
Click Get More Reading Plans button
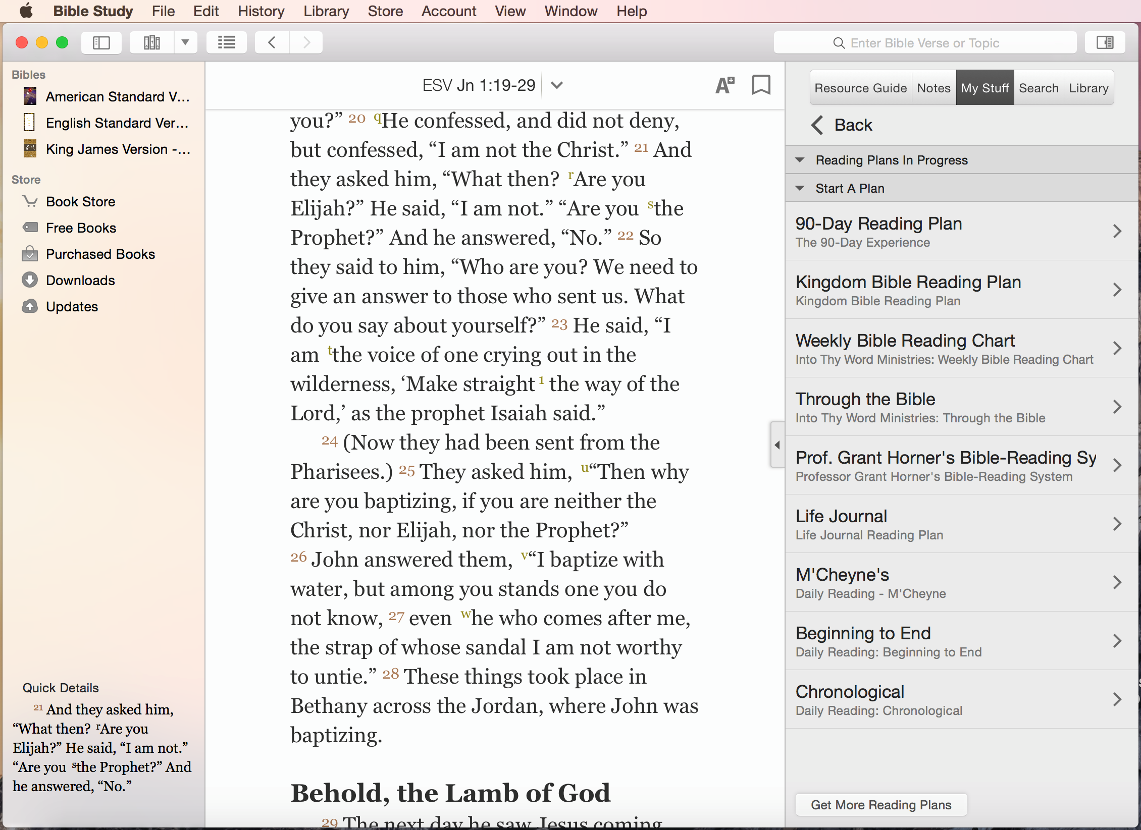[x=880, y=805]
